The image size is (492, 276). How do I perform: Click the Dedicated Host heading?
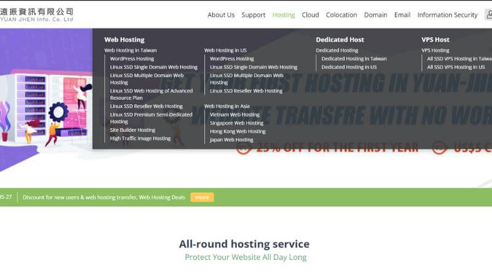[340, 40]
